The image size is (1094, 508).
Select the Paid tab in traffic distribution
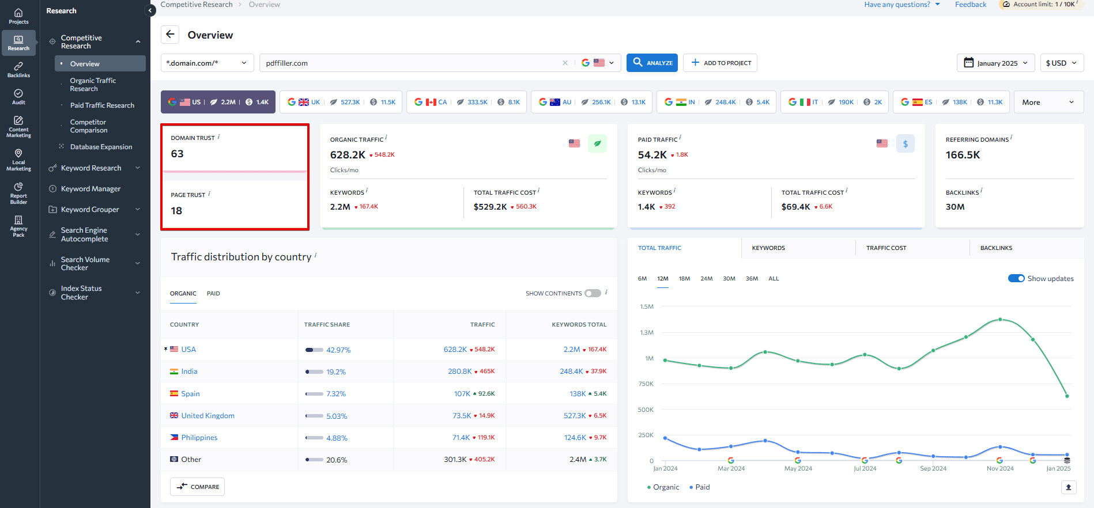click(213, 293)
